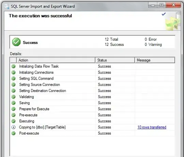184x157 pixels.
Task: Select the Setting Destination Connection row
Action: [x=92, y=91]
